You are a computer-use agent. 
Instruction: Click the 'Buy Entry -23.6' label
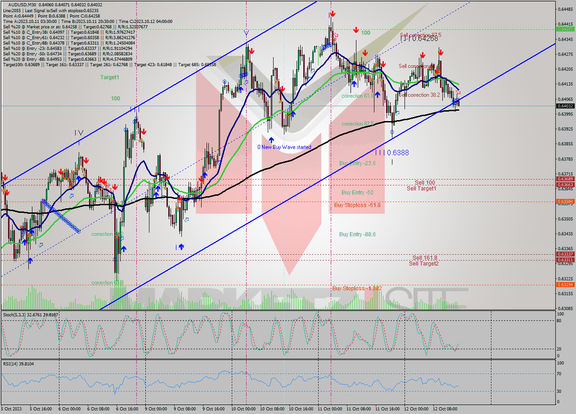pyautogui.click(x=357, y=163)
